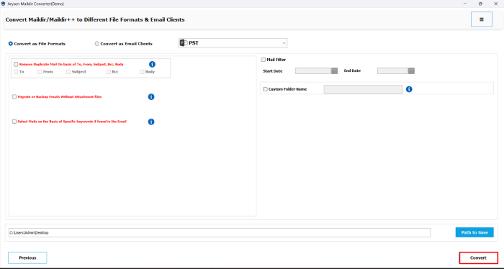Tick the Bcc duplicate criterion checkbox
504x269 pixels.
tap(109, 72)
